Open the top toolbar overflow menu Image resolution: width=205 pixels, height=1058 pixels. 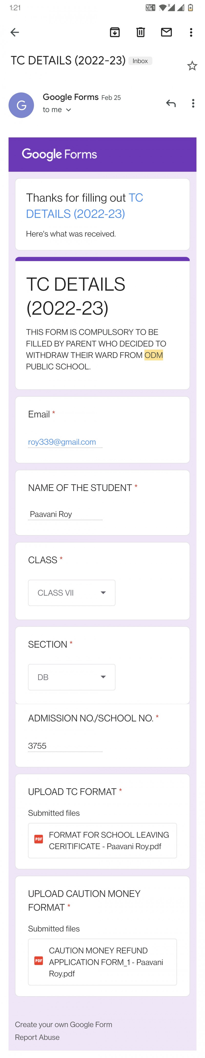coord(191,32)
